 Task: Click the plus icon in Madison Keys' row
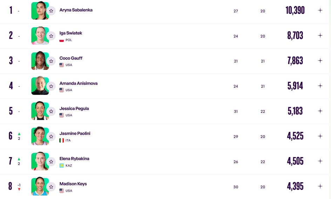320,186
